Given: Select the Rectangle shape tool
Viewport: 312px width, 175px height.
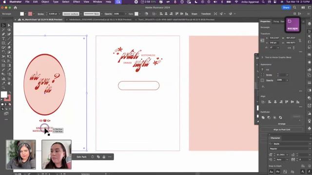Looking at the screenshot, I should click(x=3, y=43).
